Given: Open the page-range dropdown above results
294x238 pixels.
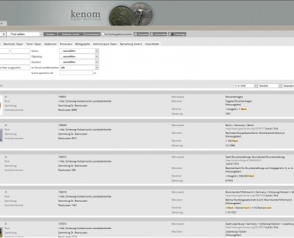Looking at the screenshot, I should [x=245, y=86].
